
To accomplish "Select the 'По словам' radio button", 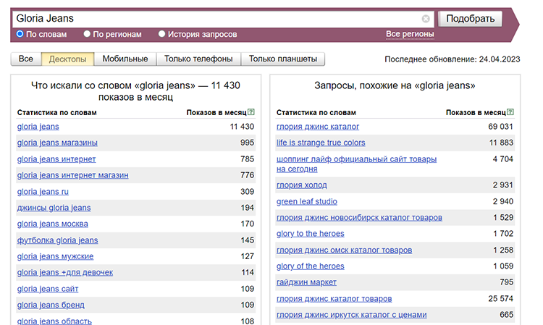I will click(x=20, y=34).
